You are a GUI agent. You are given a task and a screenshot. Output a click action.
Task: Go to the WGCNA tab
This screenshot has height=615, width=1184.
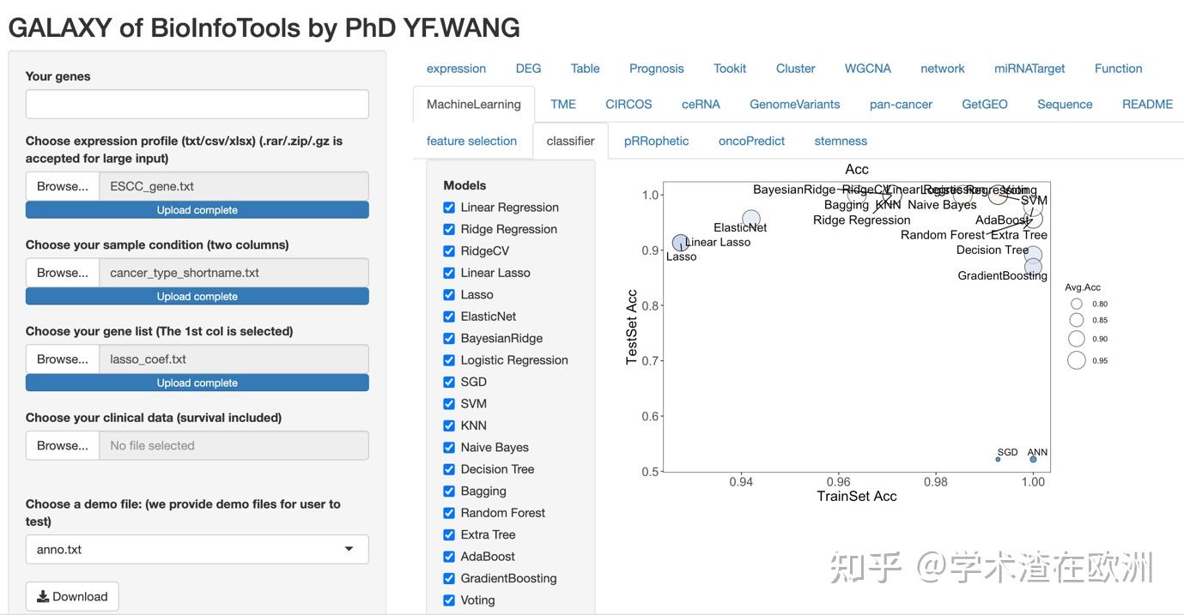point(867,69)
